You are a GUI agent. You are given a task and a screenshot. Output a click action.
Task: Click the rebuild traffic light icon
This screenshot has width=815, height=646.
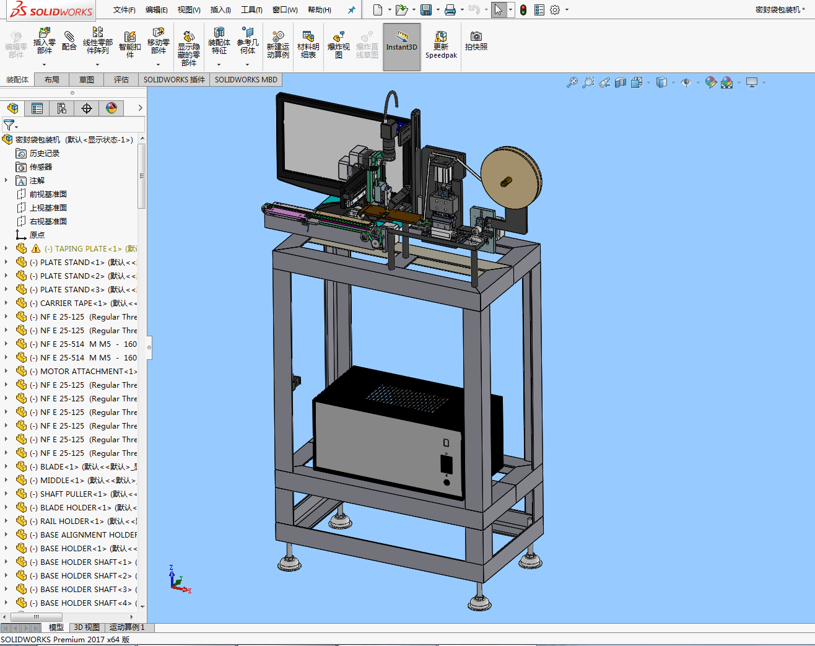click(x=523, y=10)
